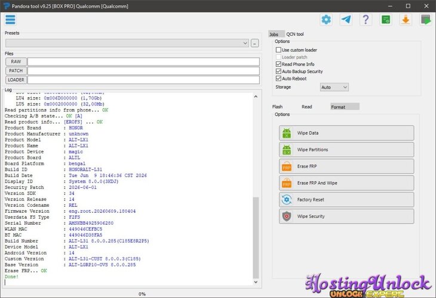Click the green notes toolbar icon
This screenshot has height=298, width=436.
[386, 20]
